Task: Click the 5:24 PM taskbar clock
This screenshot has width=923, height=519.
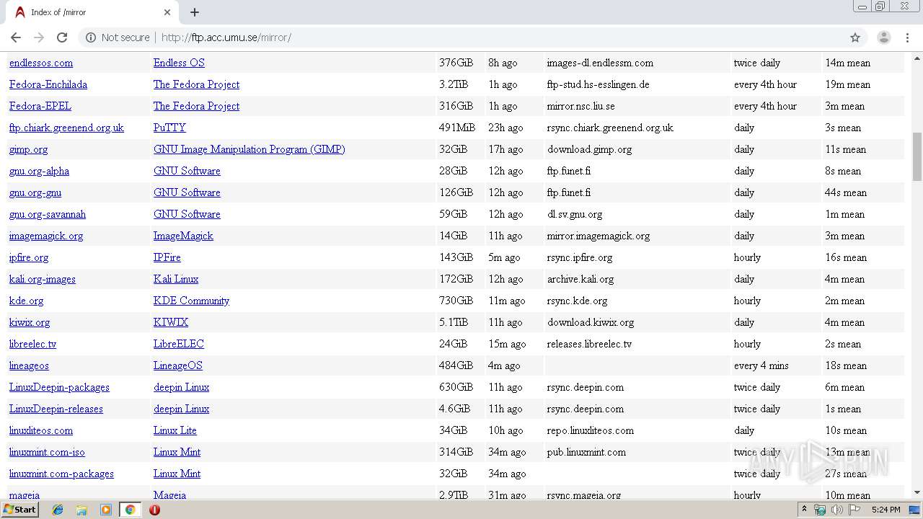Action: coord(886,510)
